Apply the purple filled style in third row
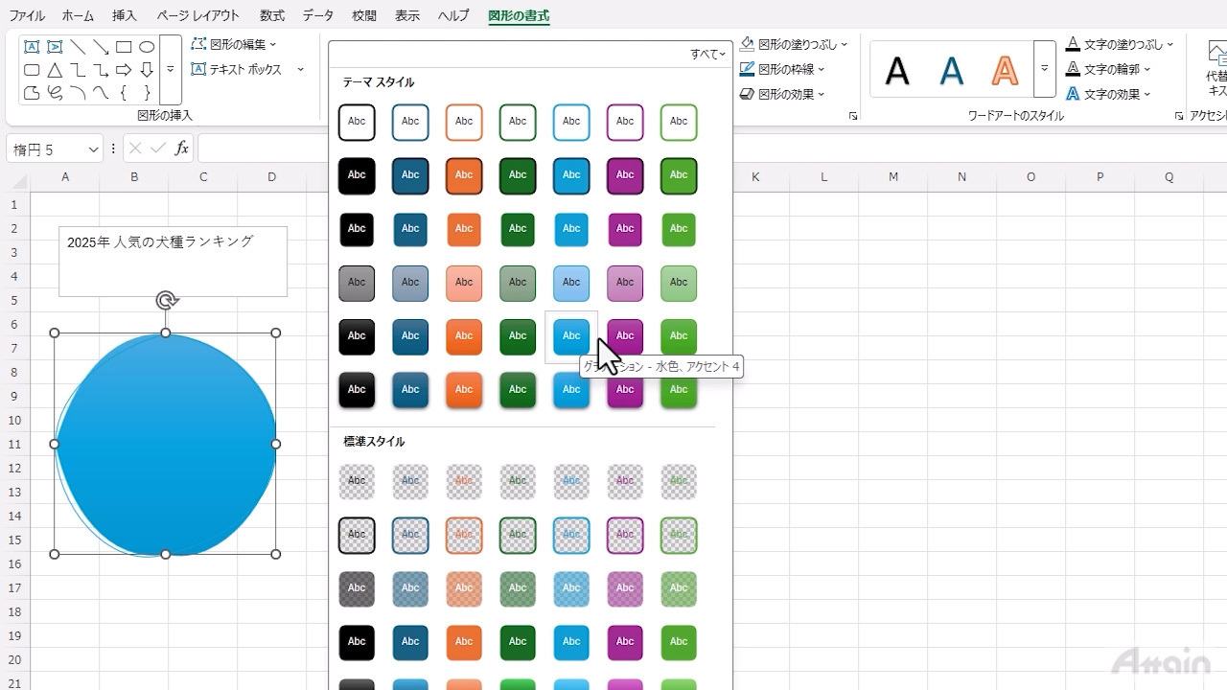Viewport: 1227px width, 690px height. click(x=625, y=229)
